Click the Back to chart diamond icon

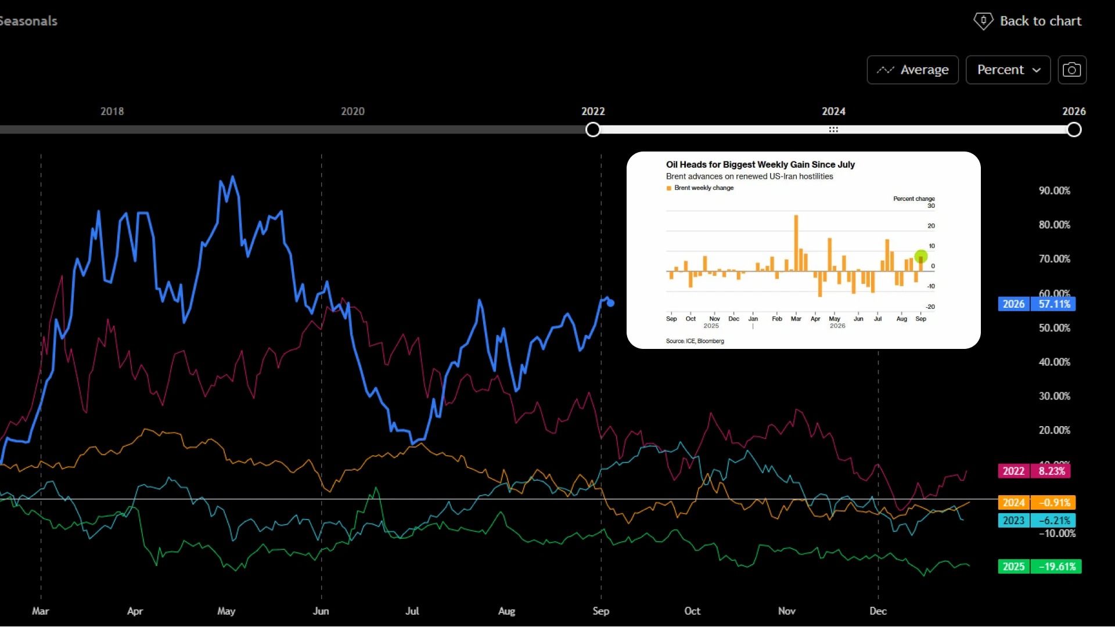983,21
